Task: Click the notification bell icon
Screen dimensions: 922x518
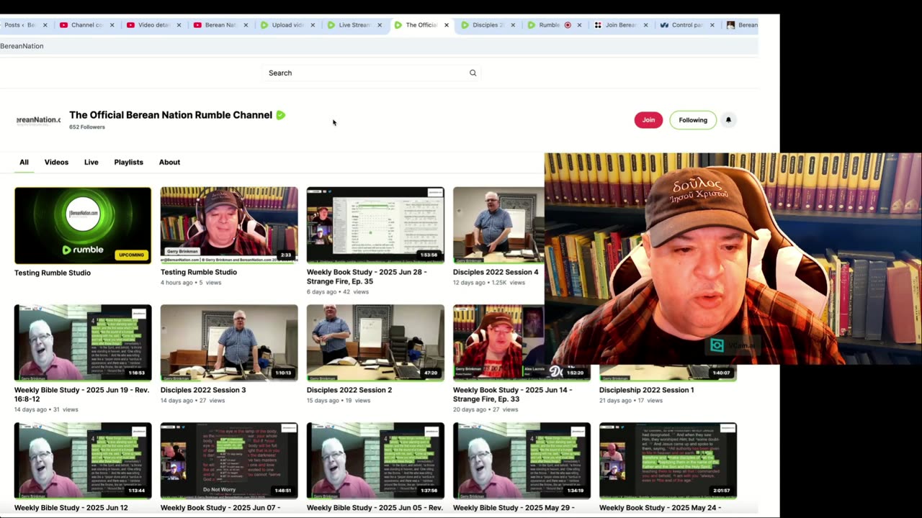Action: (728, 120)
